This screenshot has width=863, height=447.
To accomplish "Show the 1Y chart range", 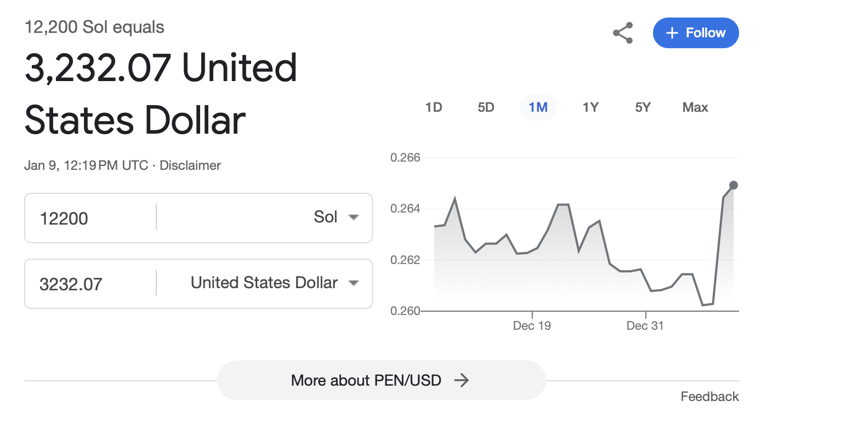I will click(x=591, y=107).
